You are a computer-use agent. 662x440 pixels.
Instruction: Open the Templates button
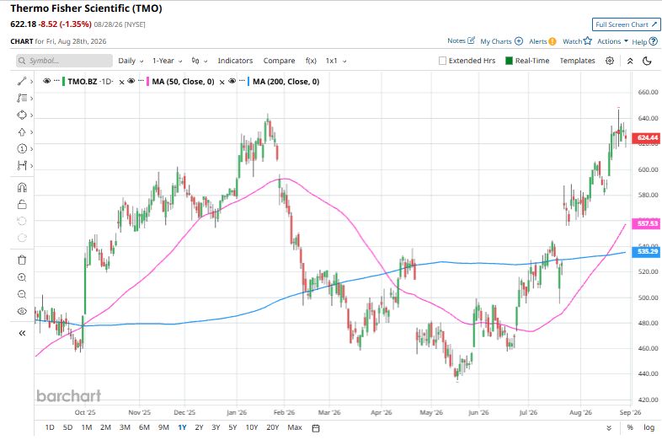coord(577,61)
